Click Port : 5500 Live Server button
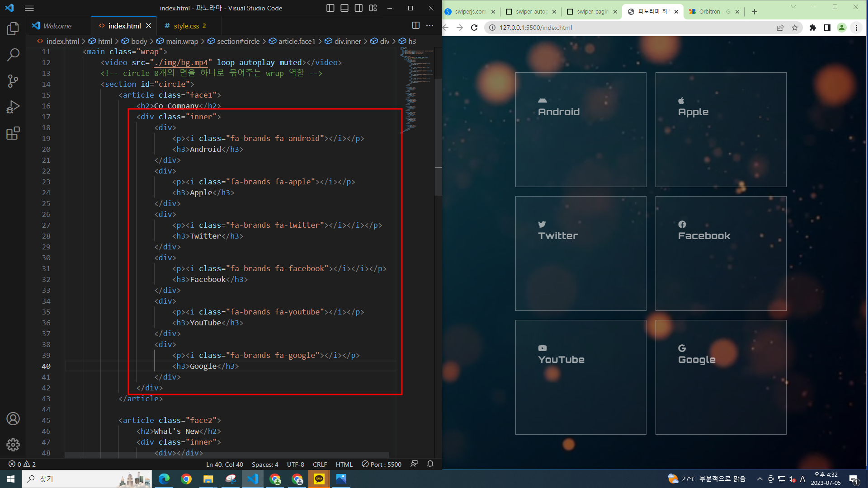 (x=382, y=464)
